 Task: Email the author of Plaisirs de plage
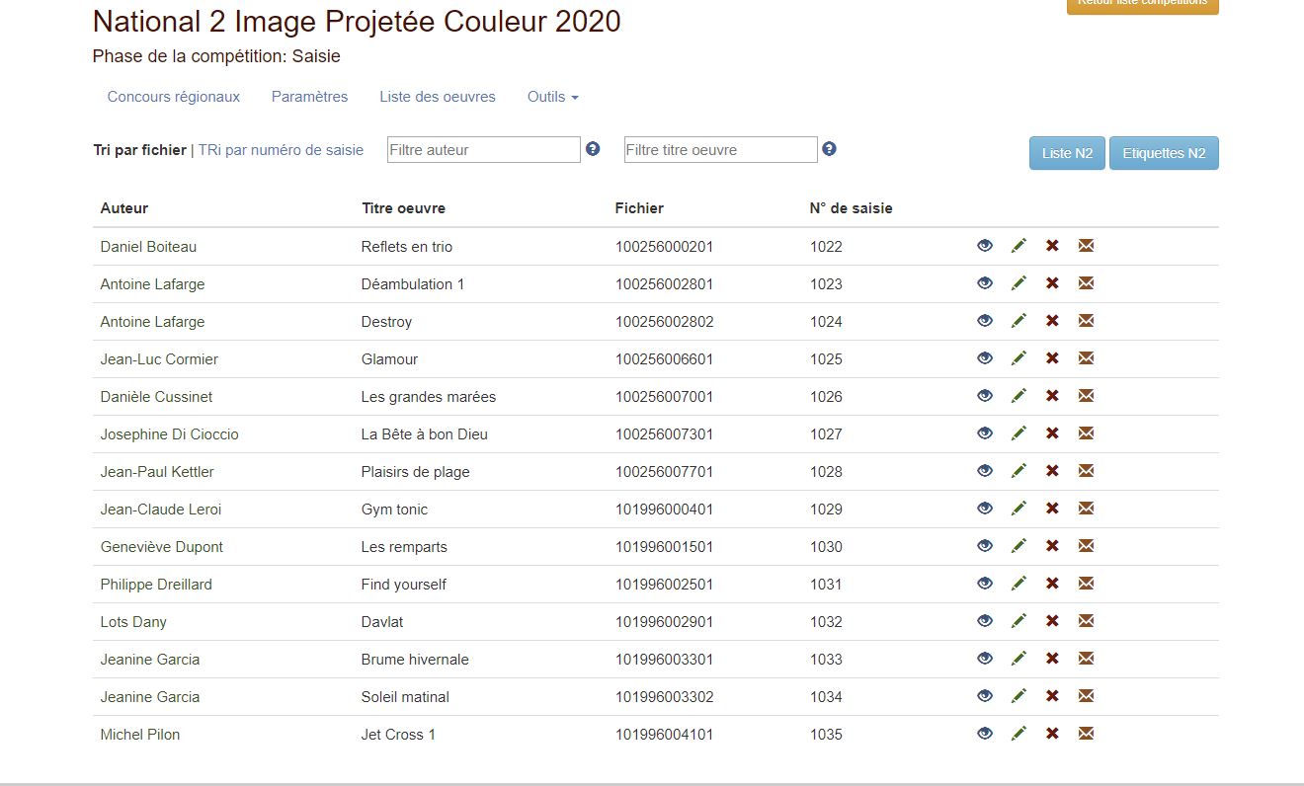pyautogui.click(x=1086, y=471)
